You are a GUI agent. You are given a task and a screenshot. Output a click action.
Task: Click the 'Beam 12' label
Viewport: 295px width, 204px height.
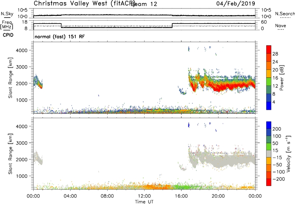pyautogui.click(x=144, y=4)
